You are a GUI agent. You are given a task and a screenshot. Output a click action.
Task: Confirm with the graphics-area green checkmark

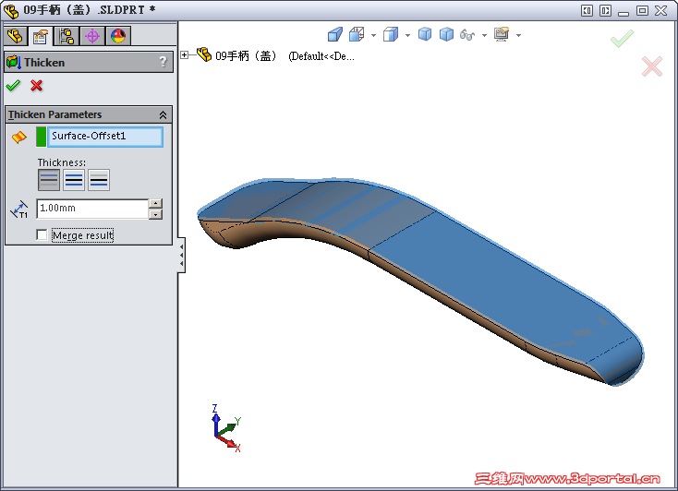click(x=622, y=39)
